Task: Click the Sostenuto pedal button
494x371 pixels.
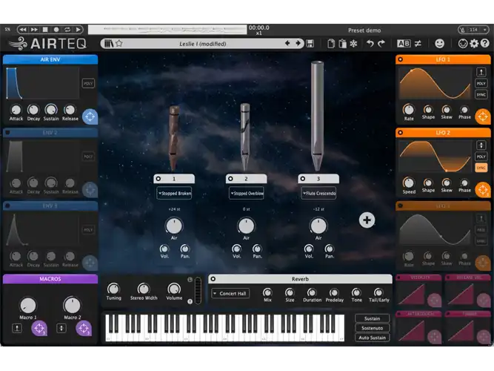Action: click(372, 328)
